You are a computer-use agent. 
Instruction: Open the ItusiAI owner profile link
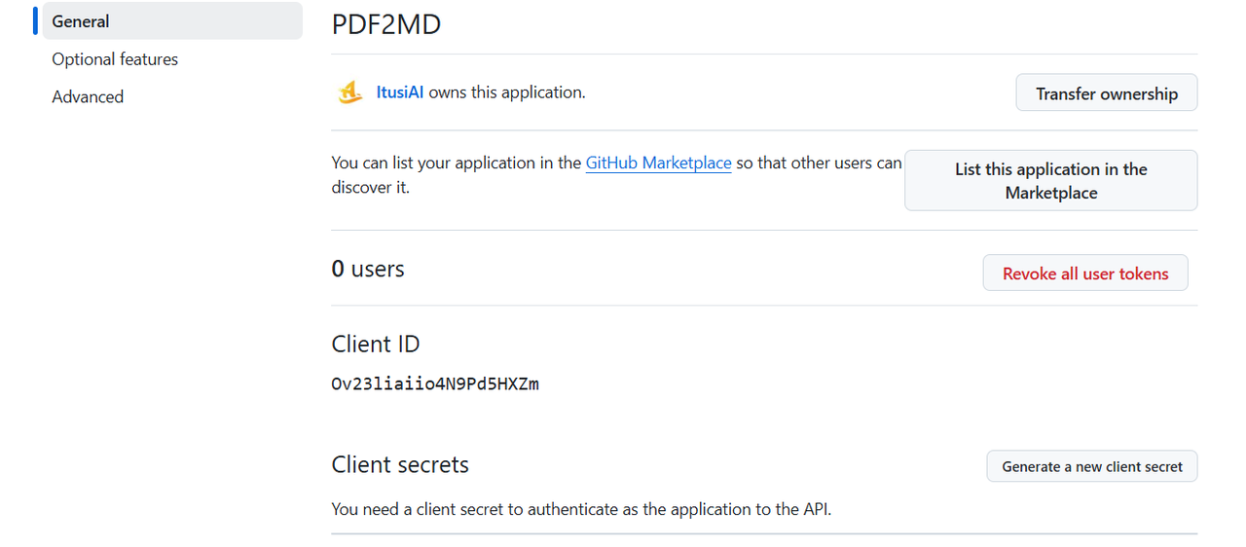pos(400,92)
